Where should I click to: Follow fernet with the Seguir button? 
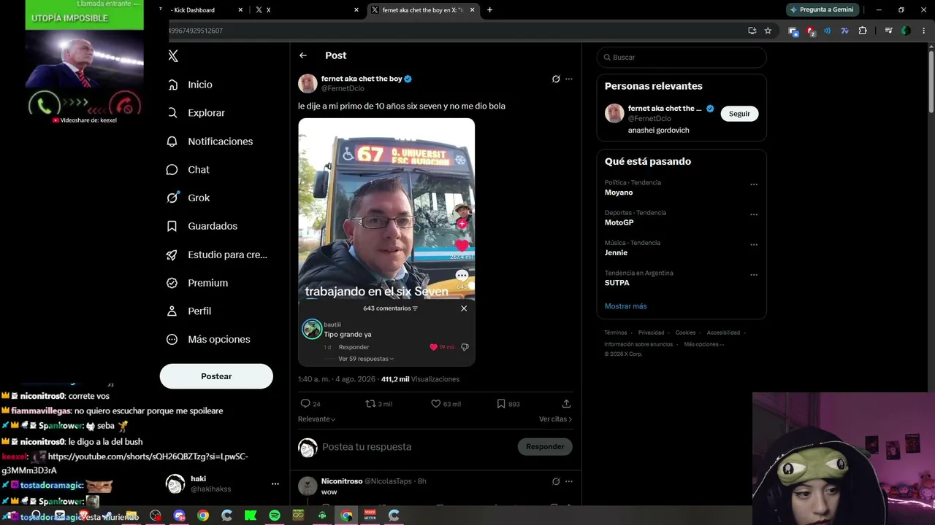tap(739, 114)
